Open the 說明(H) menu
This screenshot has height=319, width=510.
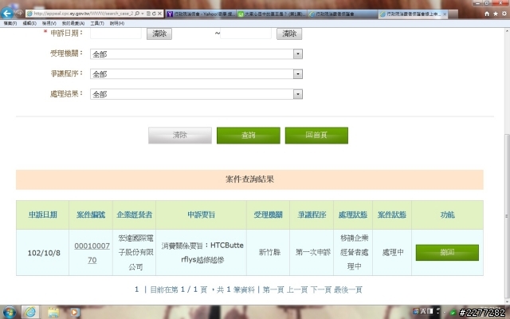pyautogui.click(x=117, y=23)
